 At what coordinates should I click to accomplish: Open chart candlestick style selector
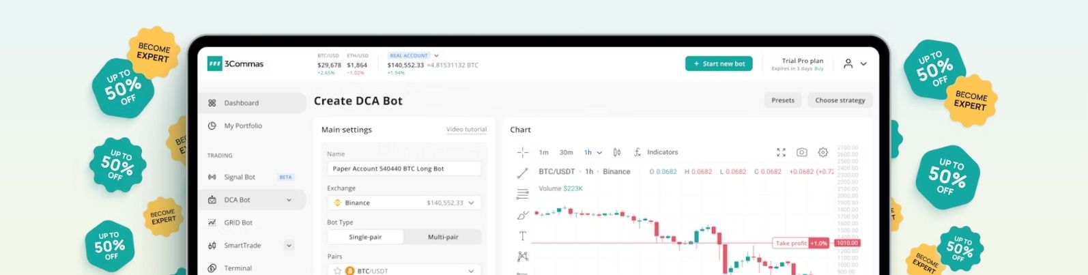pyautogui.click(x=617, y=152)
